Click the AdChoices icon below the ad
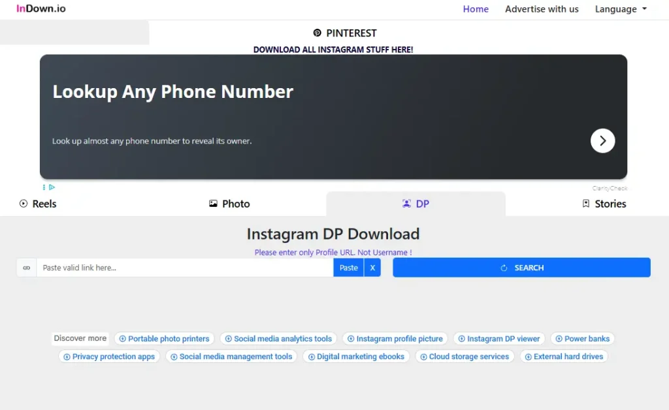 point(49,187)
